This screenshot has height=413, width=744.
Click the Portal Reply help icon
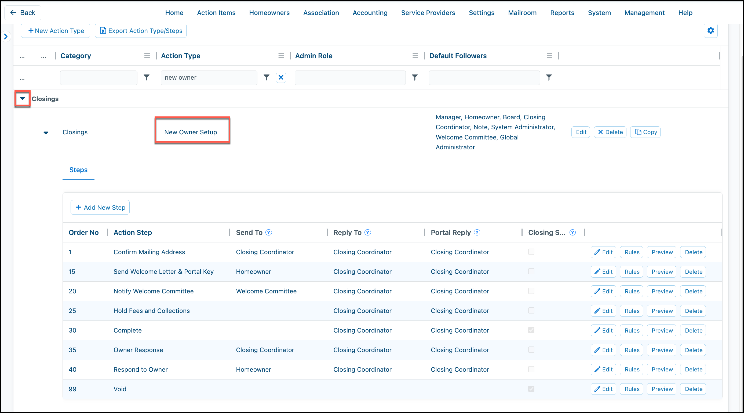coord(477,233)
